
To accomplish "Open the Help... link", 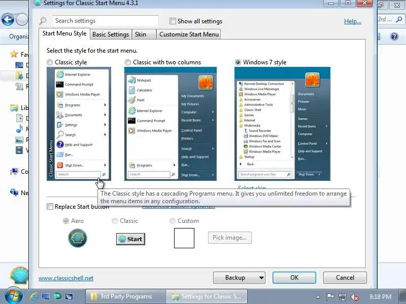I will (x=352, y=21).
